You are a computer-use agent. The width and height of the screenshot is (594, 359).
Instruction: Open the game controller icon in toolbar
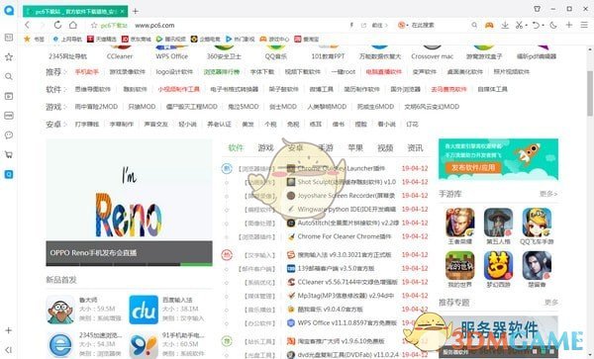pos(489,25)
